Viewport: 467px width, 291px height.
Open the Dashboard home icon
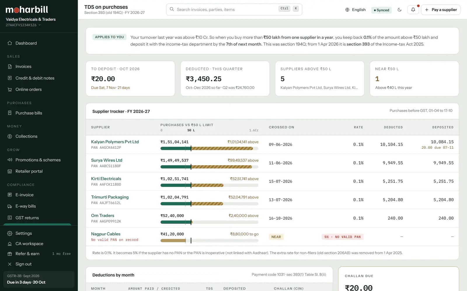pyautogui.click(x=10, y=43)
